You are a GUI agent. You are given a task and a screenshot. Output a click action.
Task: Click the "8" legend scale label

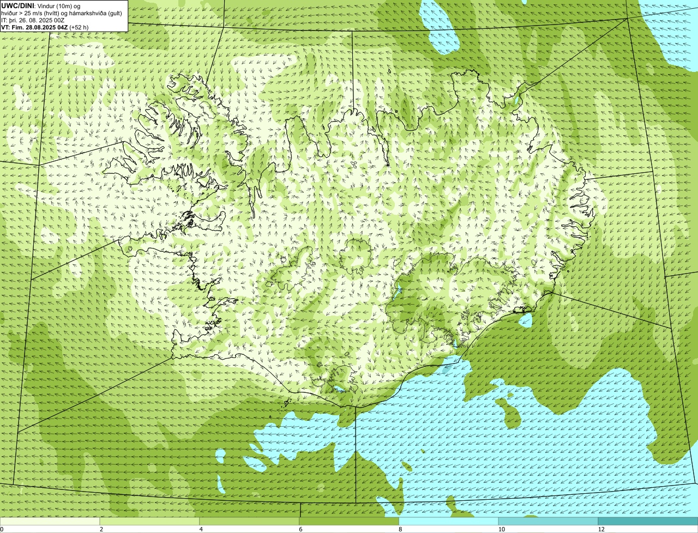coord(400,529)
